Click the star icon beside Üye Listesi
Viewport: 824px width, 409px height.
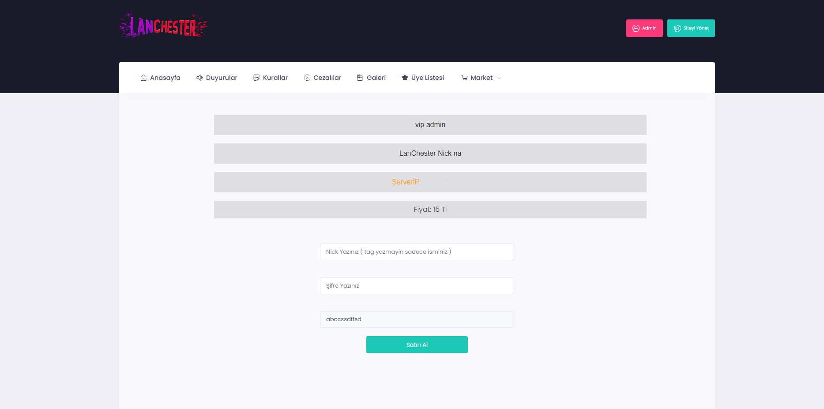[405, 78]
